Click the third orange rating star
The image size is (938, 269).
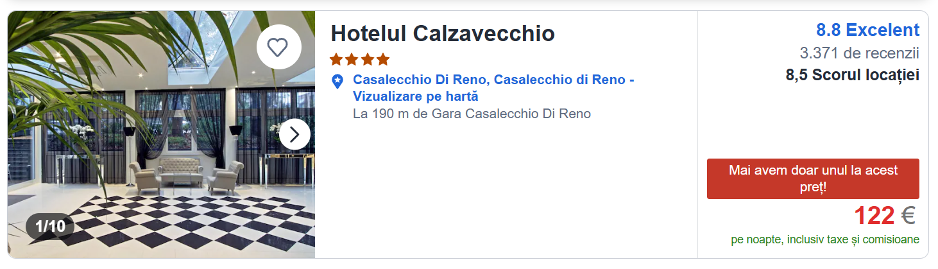[368, 60]
